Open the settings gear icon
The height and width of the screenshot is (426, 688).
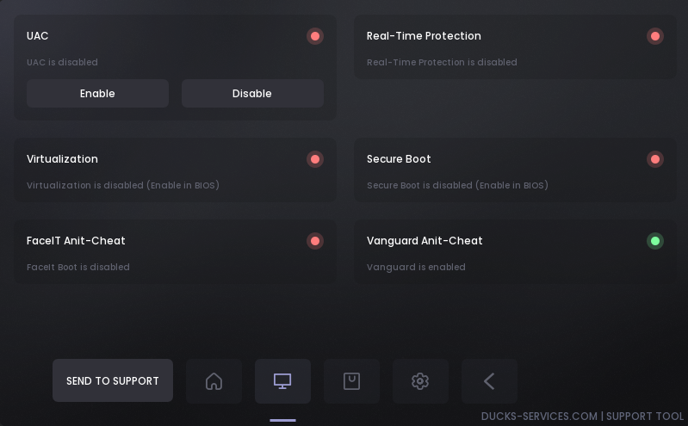(x=420, y=381)
